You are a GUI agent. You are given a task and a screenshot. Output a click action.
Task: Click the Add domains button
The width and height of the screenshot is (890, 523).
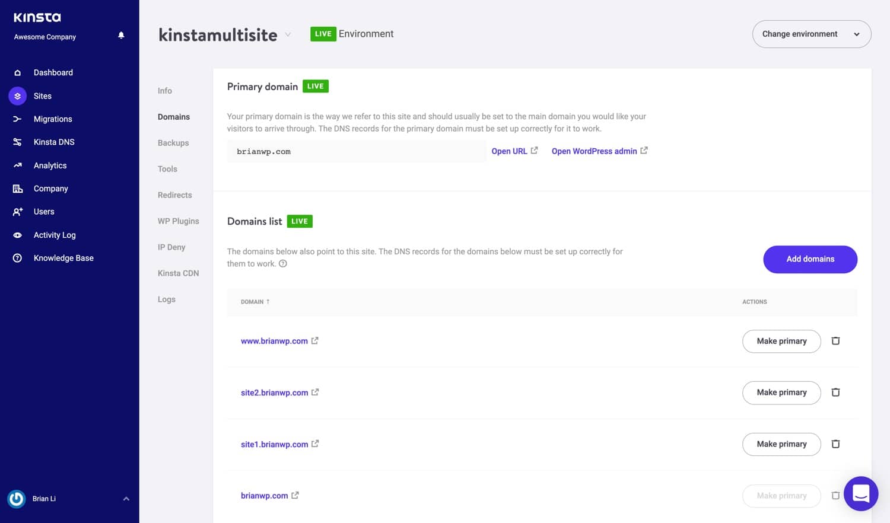pos(810,259)
